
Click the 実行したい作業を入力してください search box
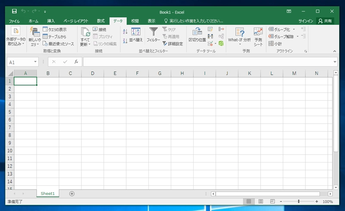194,21
